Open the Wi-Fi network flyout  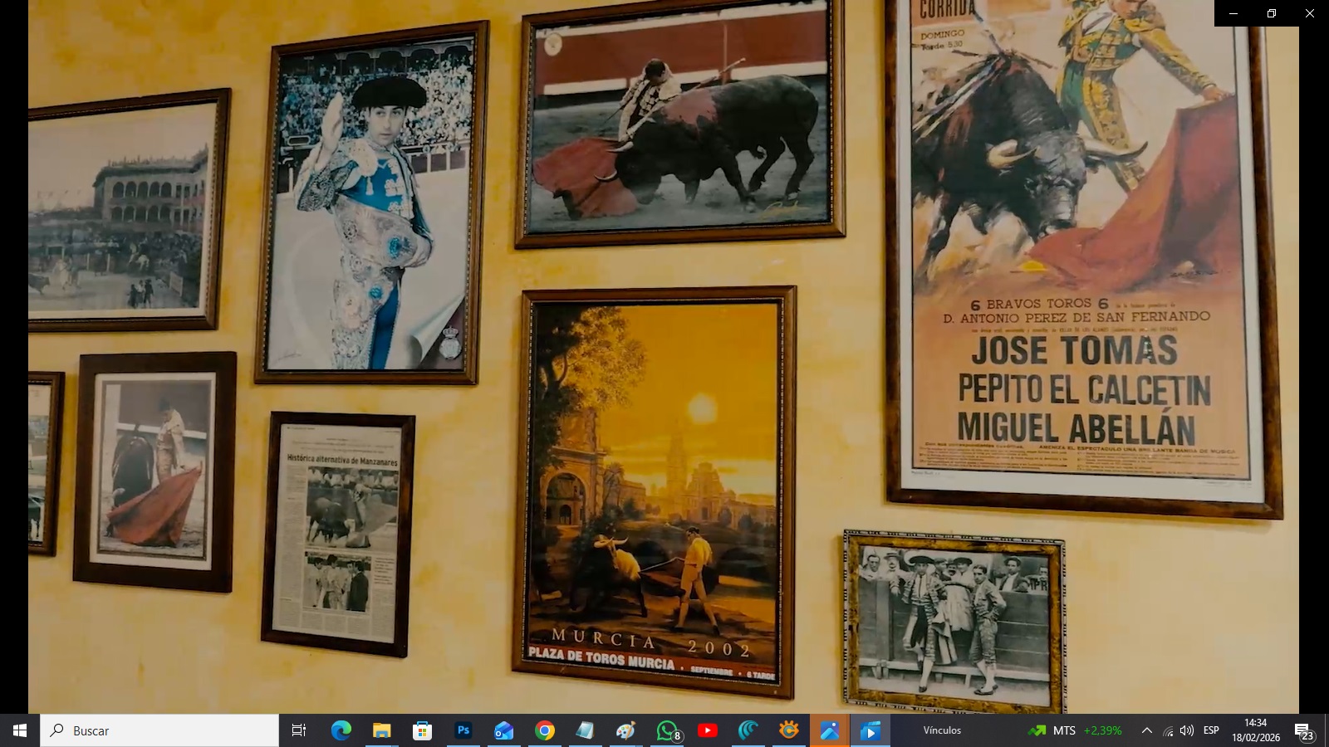tap(1168, 730)
